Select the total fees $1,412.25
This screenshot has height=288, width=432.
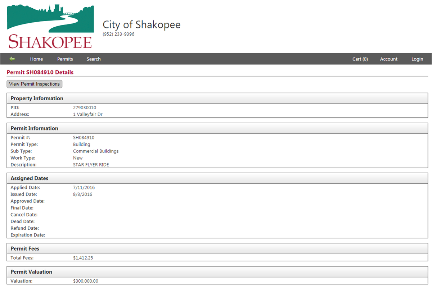[83, 258]
